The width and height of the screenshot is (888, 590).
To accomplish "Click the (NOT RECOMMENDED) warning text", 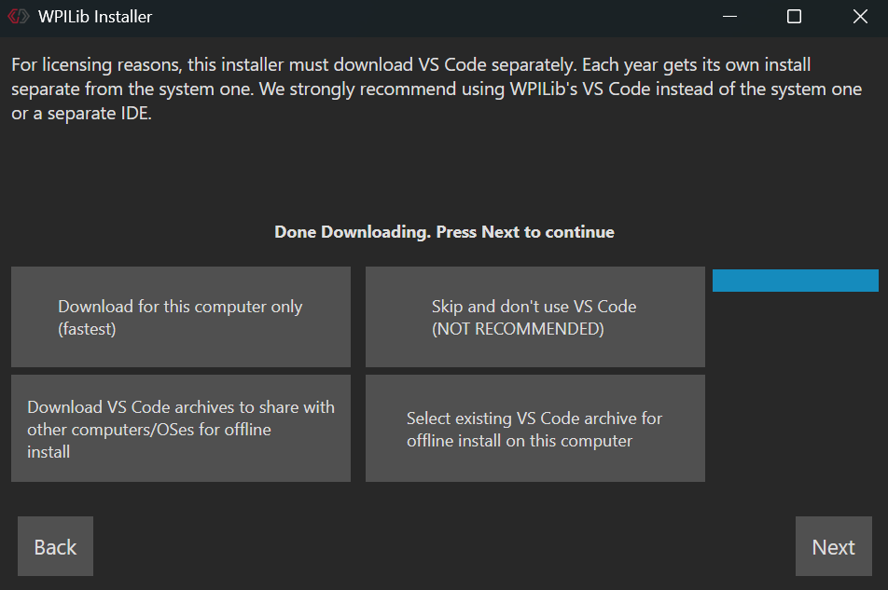I will coord(518,329).
